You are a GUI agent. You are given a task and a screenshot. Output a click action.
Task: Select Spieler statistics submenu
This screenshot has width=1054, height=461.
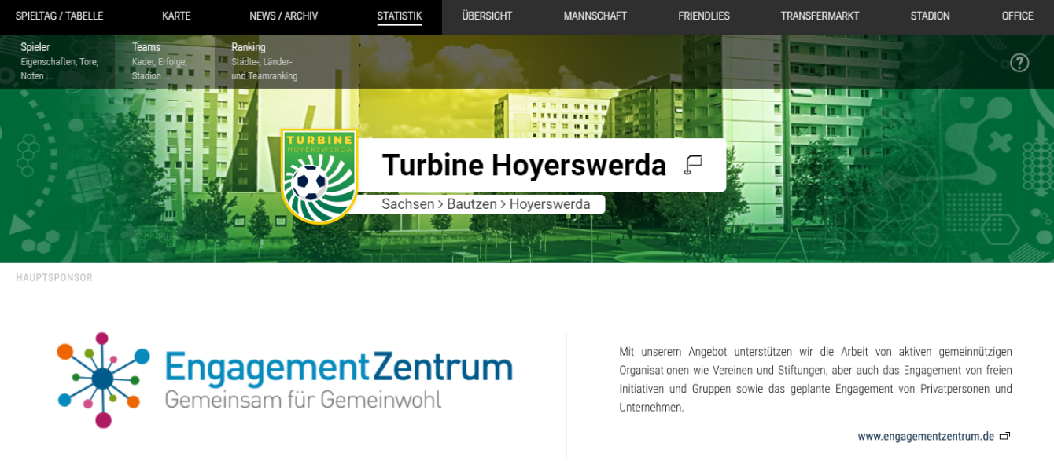tap(35, 48)
